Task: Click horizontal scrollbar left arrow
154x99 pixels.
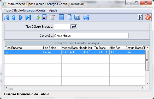Action: pyautogui.click(x=7, y=88)
